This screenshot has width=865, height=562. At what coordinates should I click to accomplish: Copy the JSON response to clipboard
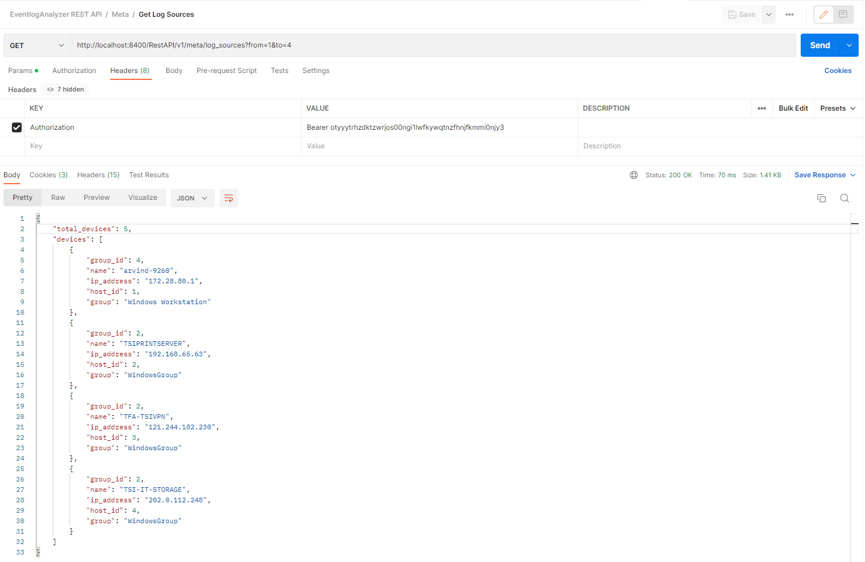[821, 198]
